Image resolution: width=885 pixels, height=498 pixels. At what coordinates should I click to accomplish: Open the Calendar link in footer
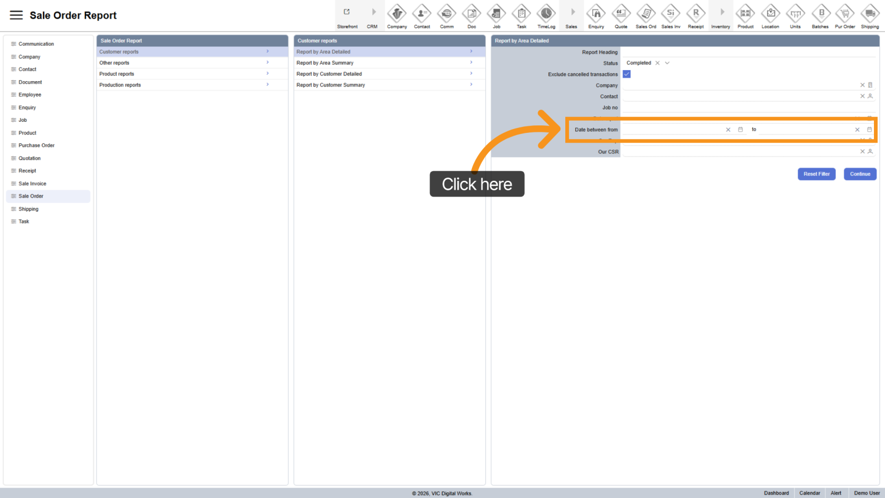click(x=809, y=493)
